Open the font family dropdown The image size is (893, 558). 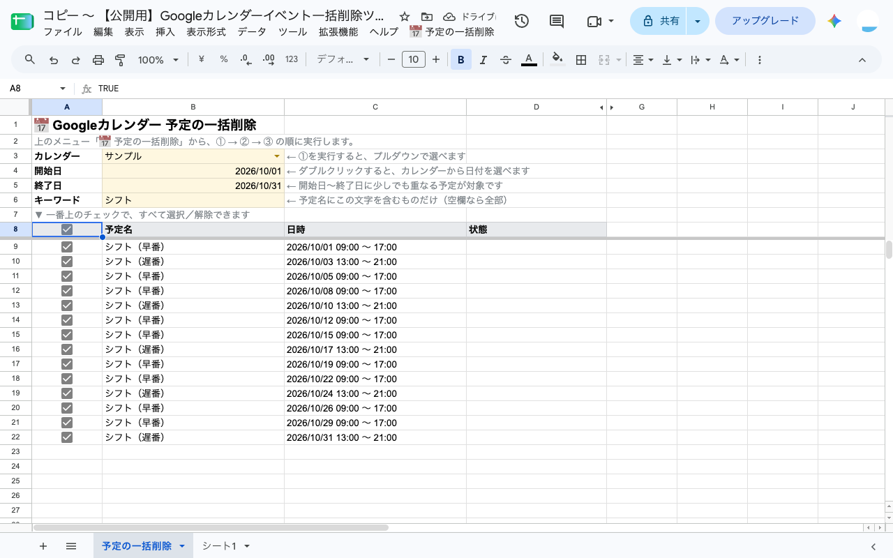tap(343, 60)
